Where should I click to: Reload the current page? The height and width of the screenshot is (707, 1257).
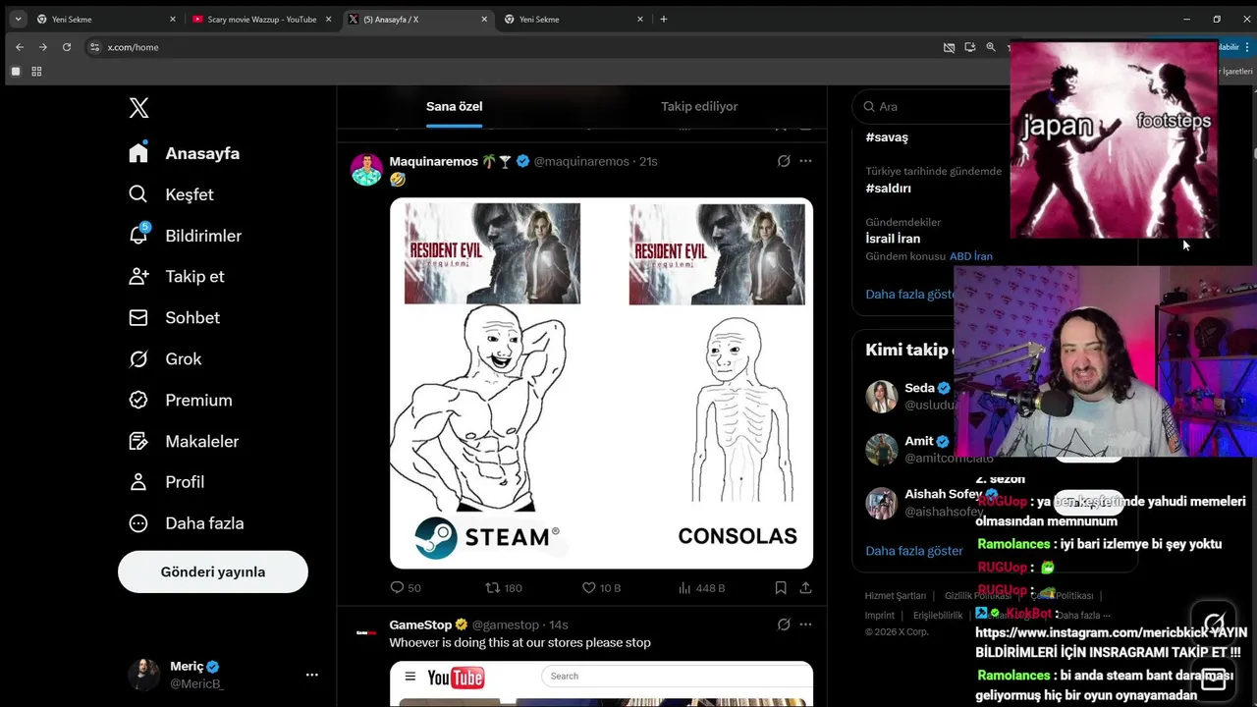point(67,47)
